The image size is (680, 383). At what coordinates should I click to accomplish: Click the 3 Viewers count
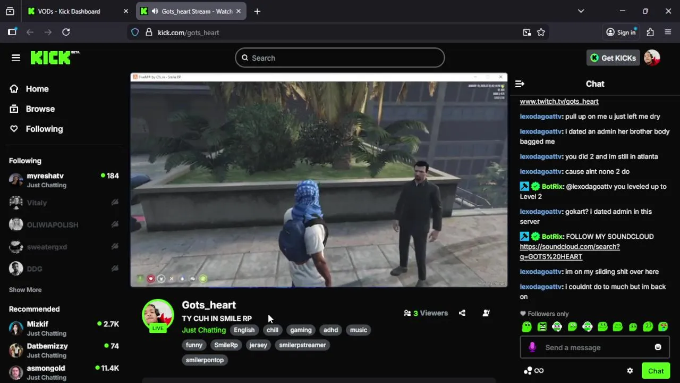(426, 313)
